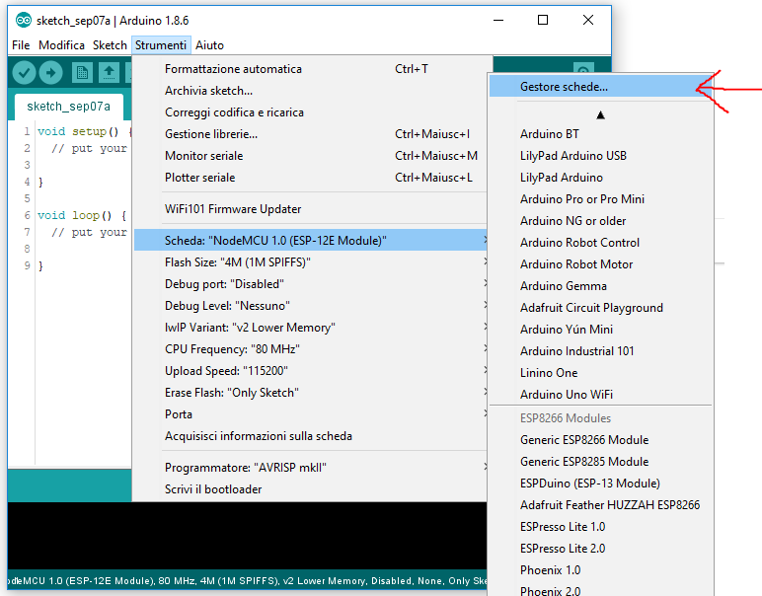This screenshot has width=762, height=596.
Task: Open the Modifica menu
Action: 62,45
